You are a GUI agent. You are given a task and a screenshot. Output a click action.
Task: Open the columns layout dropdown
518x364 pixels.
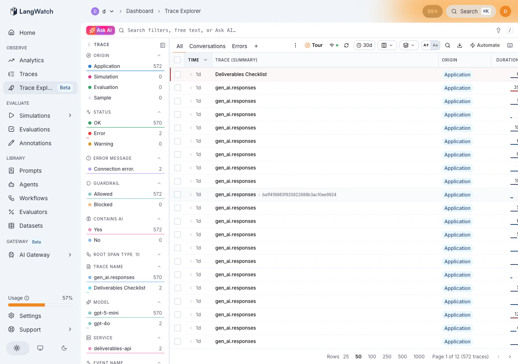pos(387,45)
